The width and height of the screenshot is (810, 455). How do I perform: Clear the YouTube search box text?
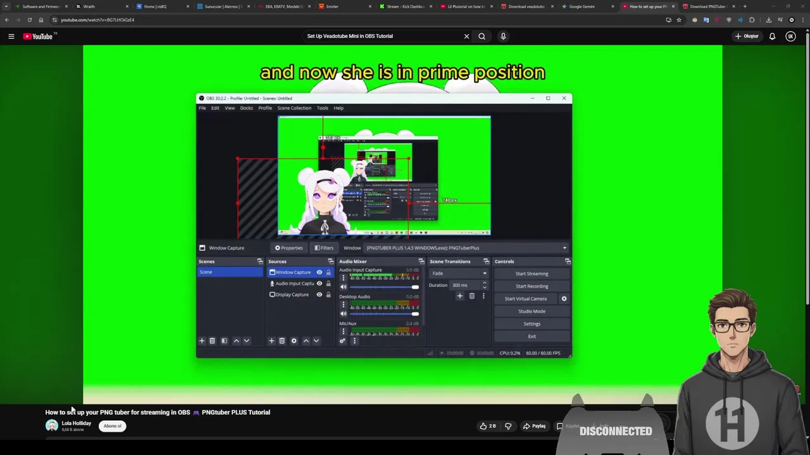466,36
